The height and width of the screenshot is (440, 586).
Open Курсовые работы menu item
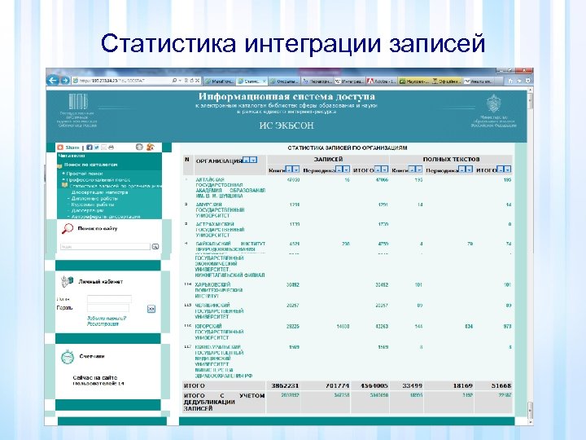92,205
